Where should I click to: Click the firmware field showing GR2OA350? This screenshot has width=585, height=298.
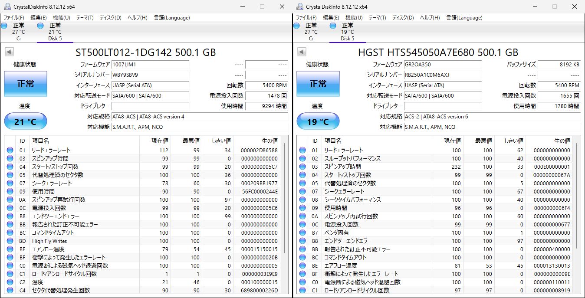click(x=442, y=65)
